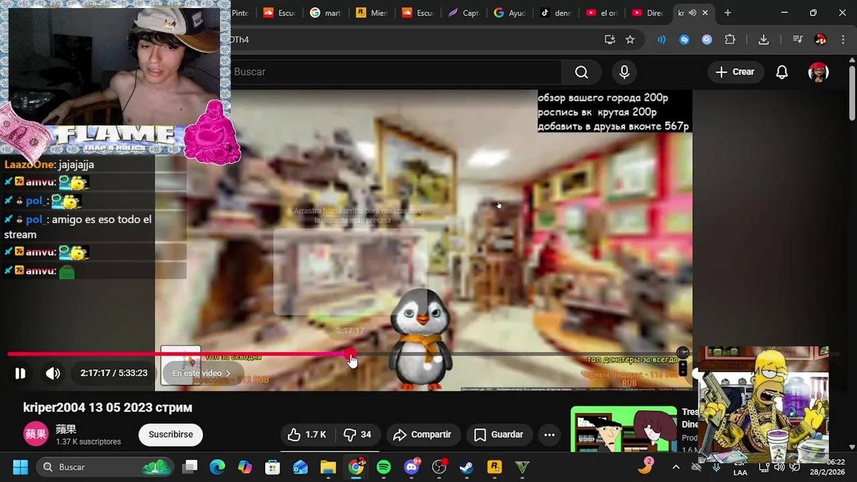Screen dimensions: 857x482
Task: Open Outlook from taskbar
Action: [300, 467]
